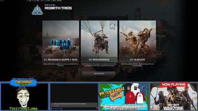The width and height of the screenshot is (198, 111).
Task: Click the red shield icon in chat notice
Action: [52, 104]
